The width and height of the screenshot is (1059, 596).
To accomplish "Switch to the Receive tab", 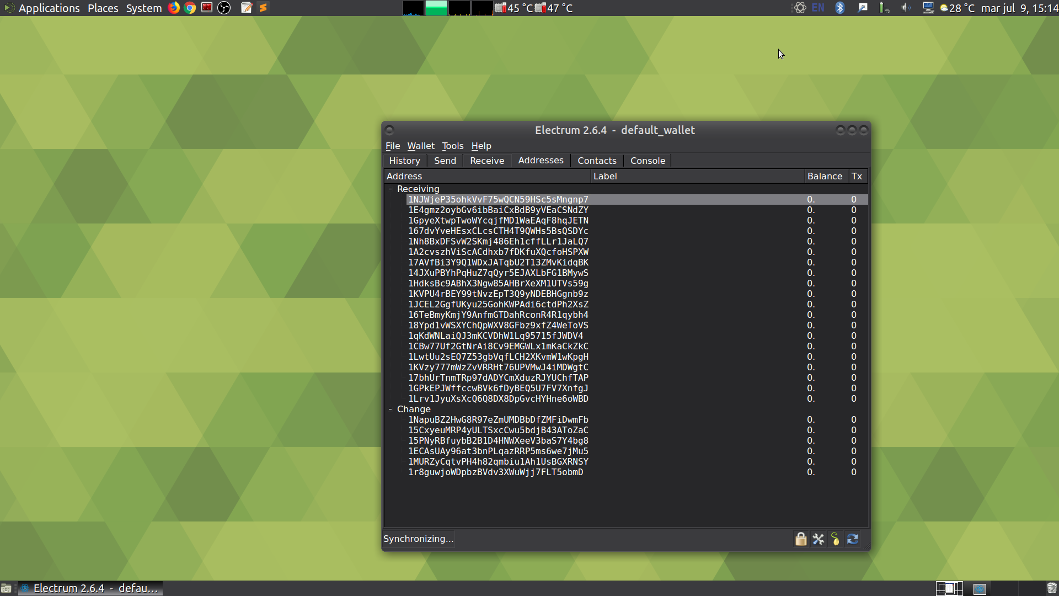I will point(487,161).
